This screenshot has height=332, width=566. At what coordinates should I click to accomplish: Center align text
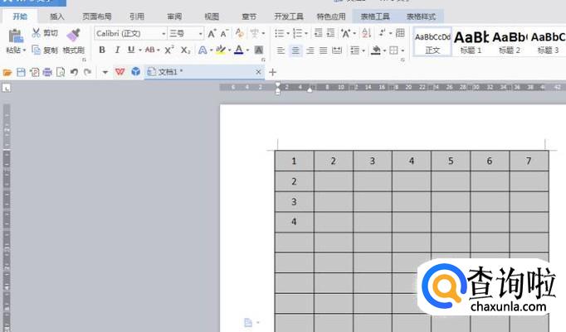pyautogui.click(x=295, y=51)
